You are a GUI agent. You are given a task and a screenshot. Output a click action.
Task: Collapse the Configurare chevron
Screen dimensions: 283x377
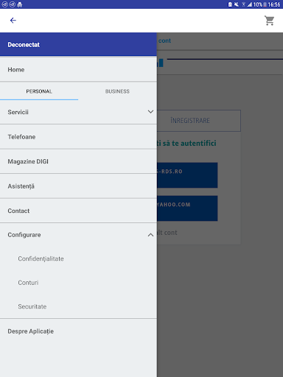(150, 235)
